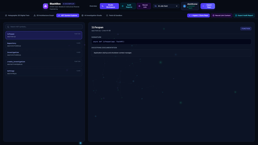258x145 pixels.
Task: Click the Studio Workspace icon
Action: click(x=103, y=6)
